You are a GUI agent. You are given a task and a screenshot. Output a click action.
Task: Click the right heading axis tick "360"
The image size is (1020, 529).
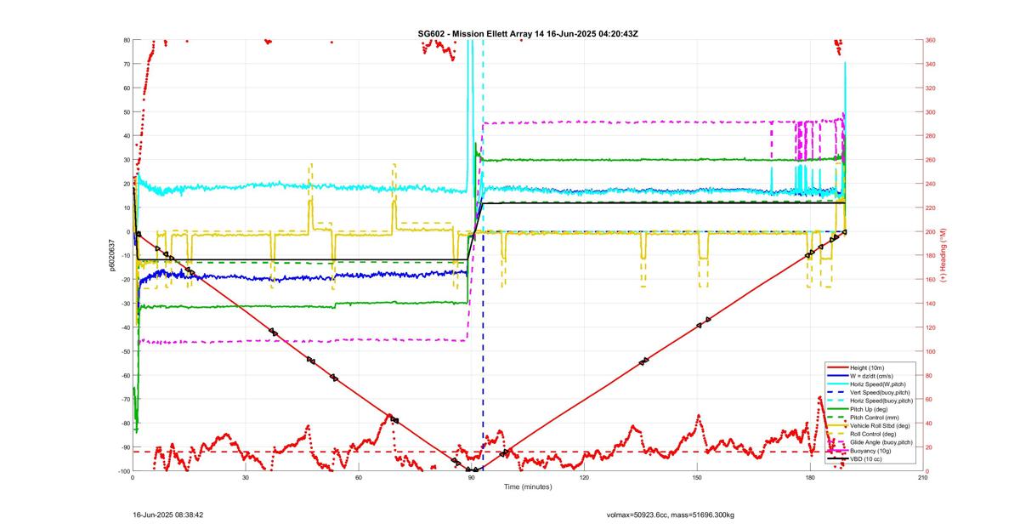[931, 40]
